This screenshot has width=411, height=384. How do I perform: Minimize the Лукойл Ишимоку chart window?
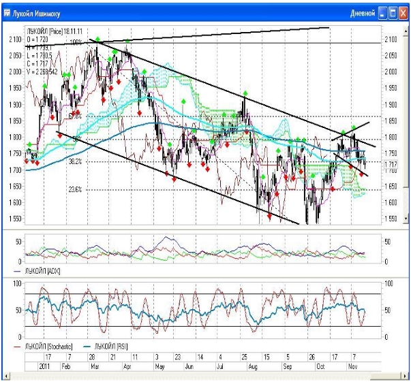[382, 14]
